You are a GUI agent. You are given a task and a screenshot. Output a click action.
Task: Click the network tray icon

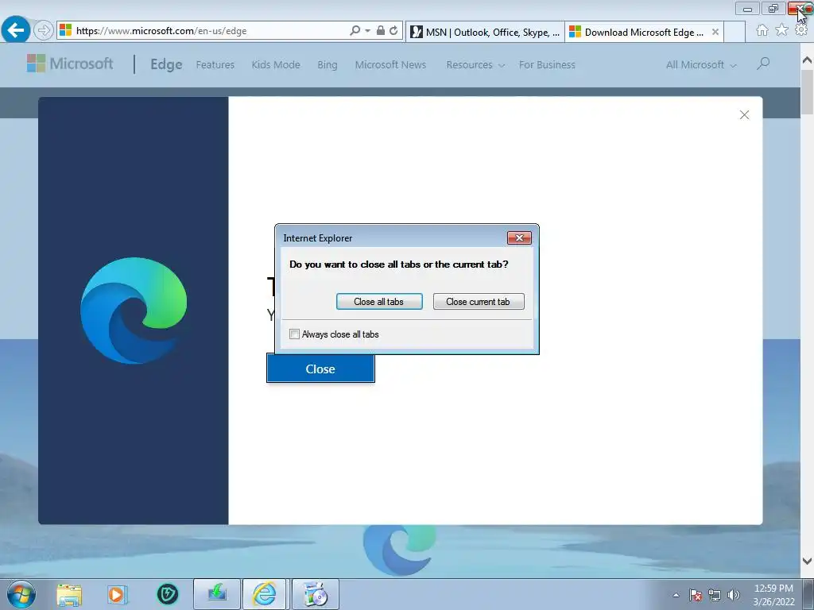[x=715, y=595]
